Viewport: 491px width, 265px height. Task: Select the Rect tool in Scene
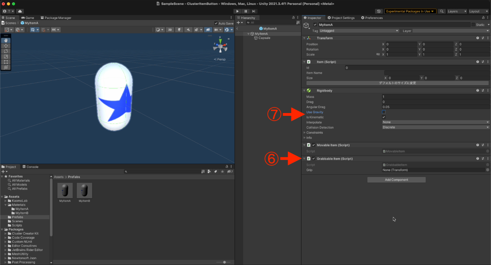(x=6, y=62)
